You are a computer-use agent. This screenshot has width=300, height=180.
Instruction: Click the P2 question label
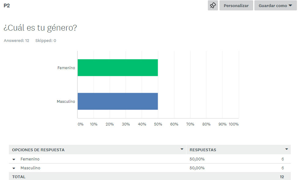pyautogui.click(x=7, y=6)
